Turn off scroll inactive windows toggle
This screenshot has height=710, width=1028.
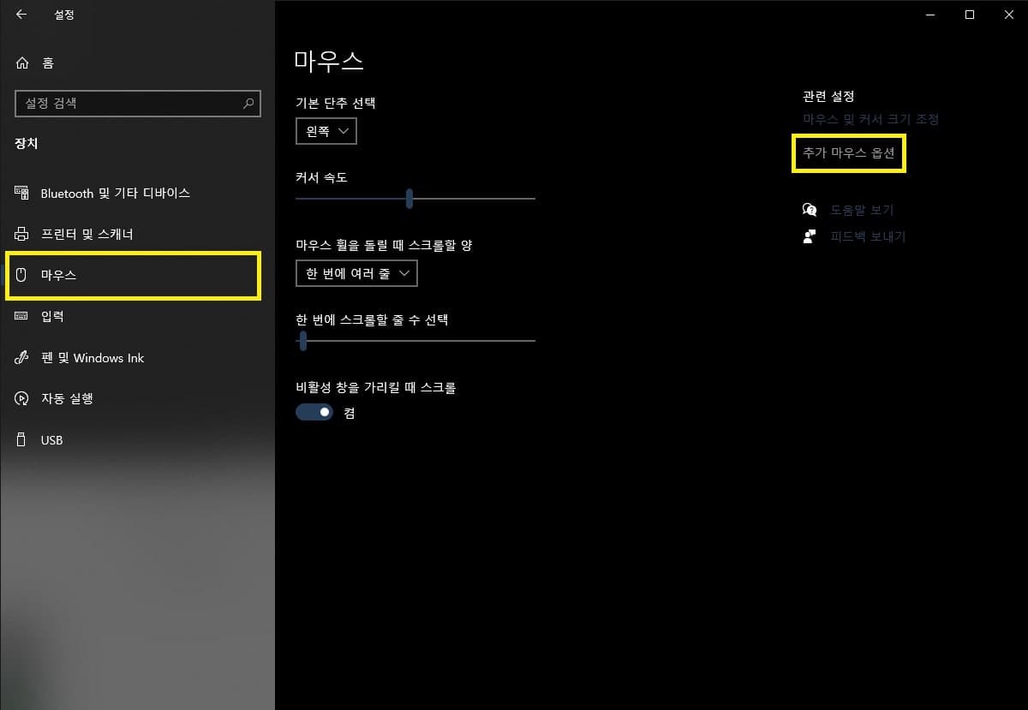[x=314, y=411]
